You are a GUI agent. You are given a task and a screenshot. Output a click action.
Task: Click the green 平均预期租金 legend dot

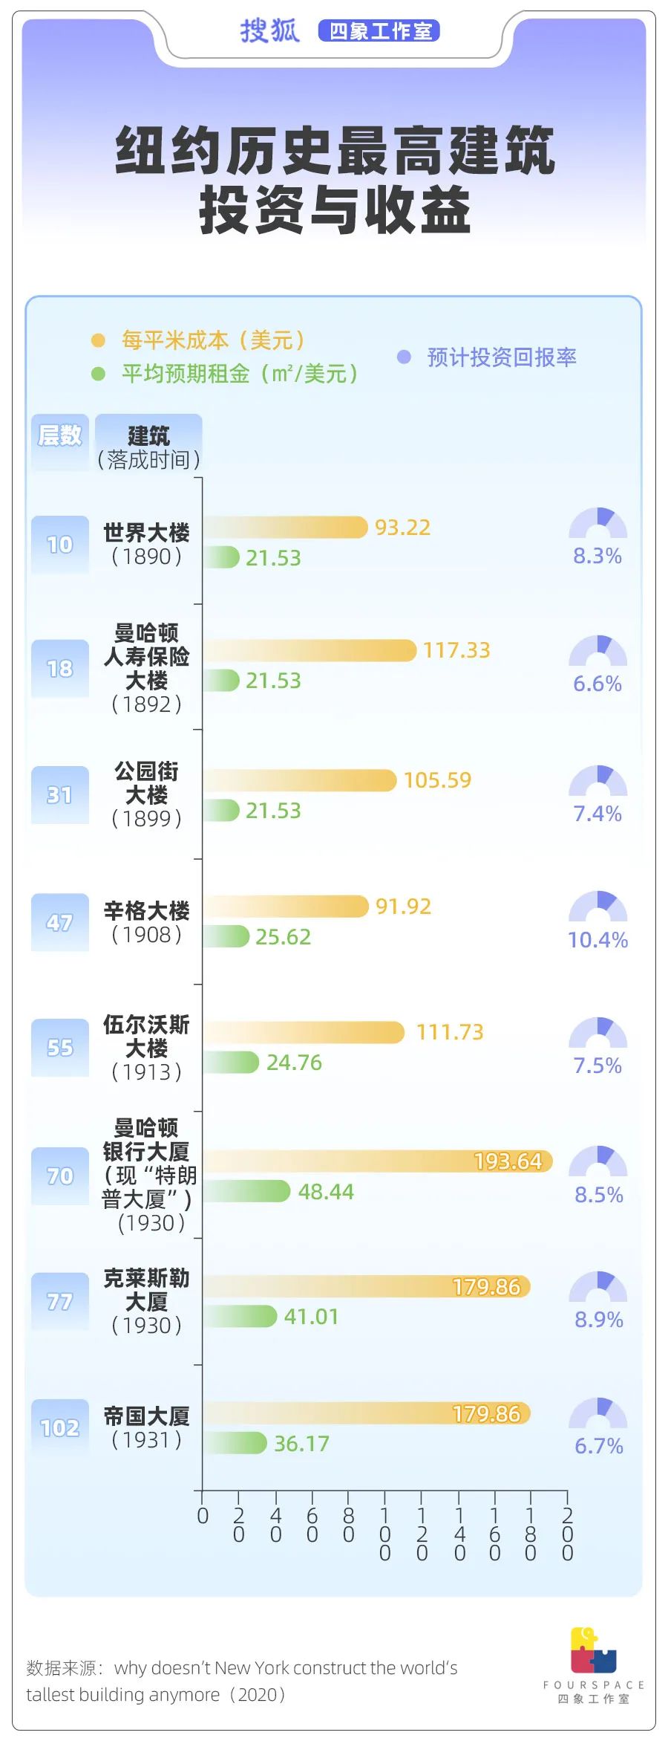coord(98,373)
